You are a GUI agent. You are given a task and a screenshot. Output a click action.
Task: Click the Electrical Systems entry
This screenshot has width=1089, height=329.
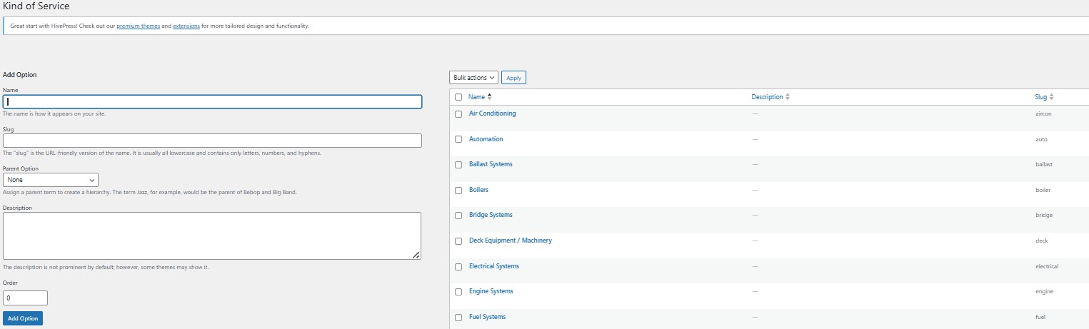[493, 266]
